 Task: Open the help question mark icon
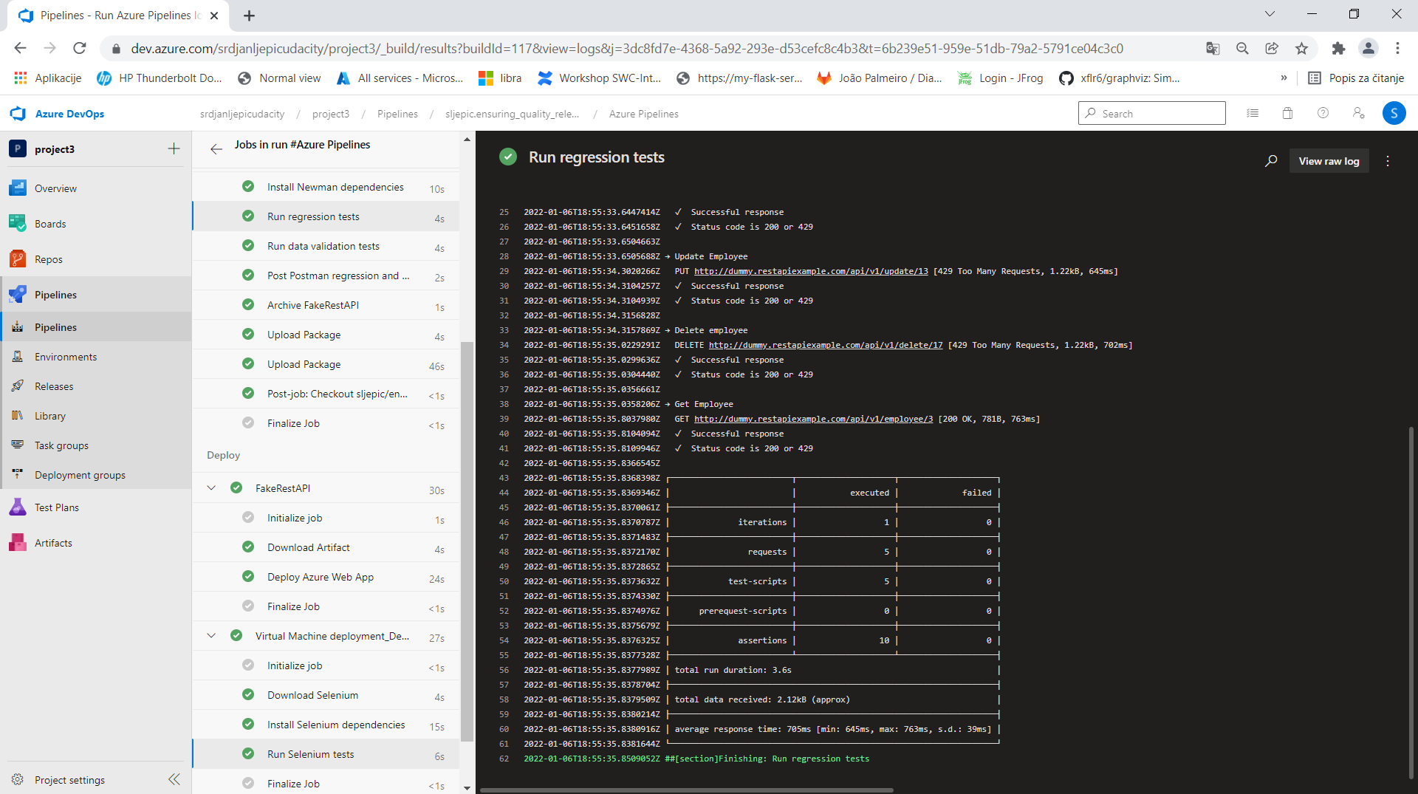point(1322,113)
